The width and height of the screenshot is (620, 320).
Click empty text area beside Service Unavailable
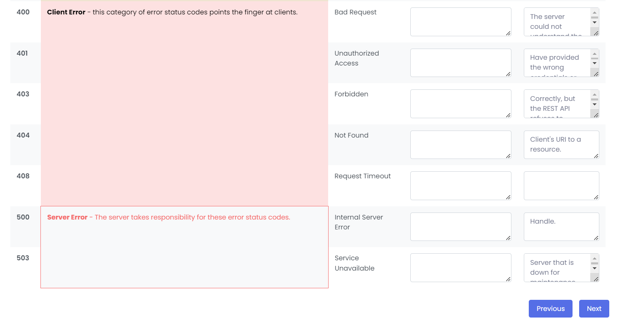pyautogui.click(x=461, y=268)
